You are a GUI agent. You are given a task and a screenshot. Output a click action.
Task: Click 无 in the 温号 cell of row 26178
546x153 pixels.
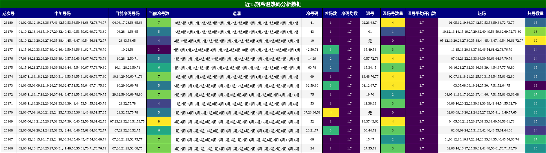coord(370,41)
